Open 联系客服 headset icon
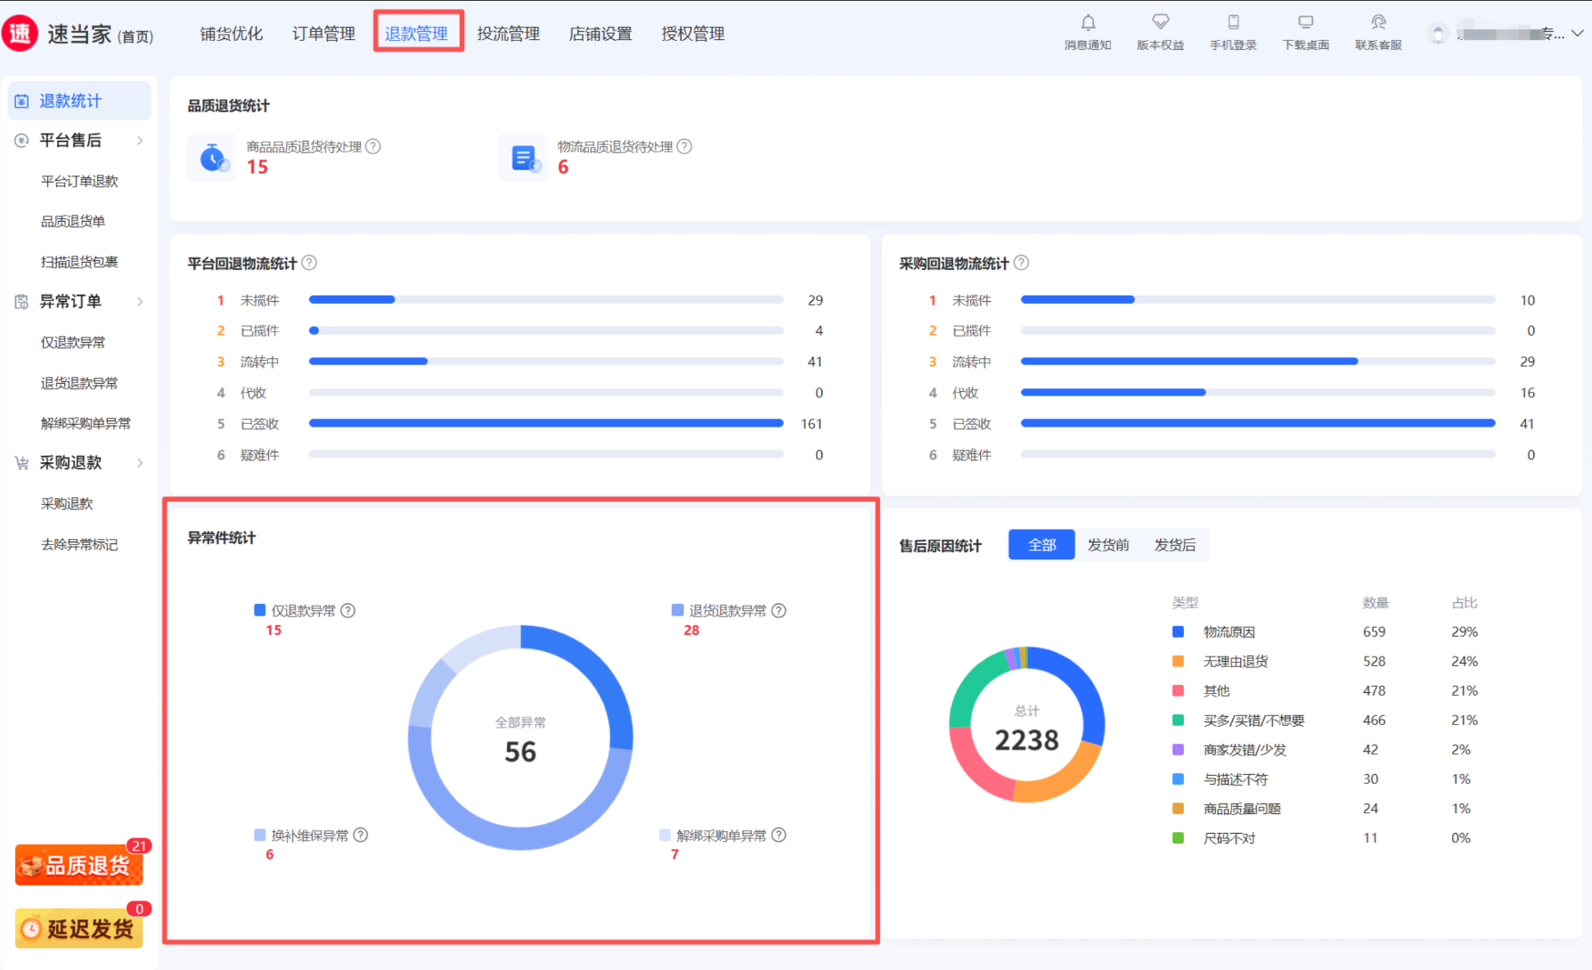 click(x=1378, y=23)
